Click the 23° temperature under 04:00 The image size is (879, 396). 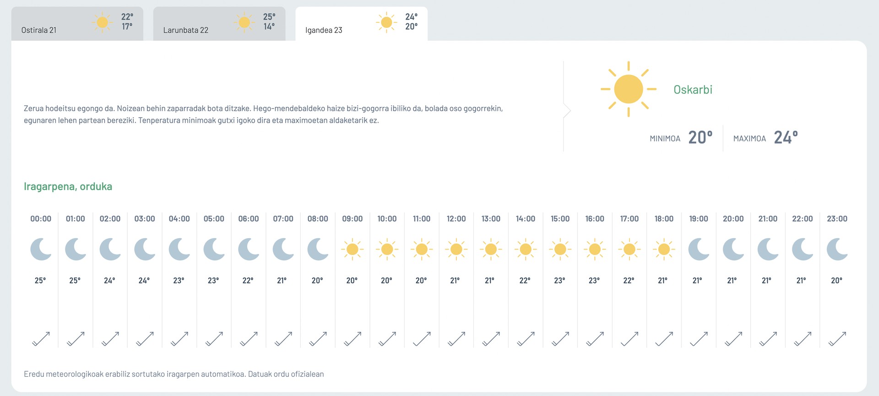pos(179,280)
